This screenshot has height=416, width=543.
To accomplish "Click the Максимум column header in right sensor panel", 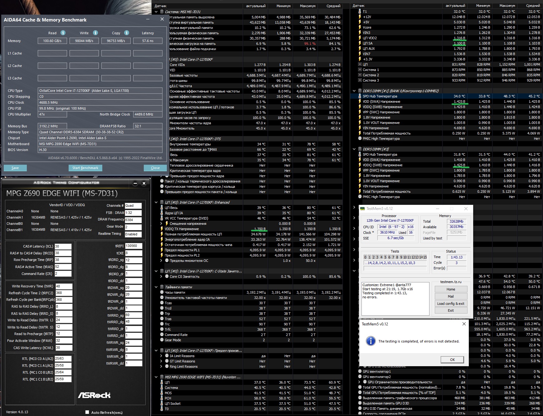I will tap(507, 6).
